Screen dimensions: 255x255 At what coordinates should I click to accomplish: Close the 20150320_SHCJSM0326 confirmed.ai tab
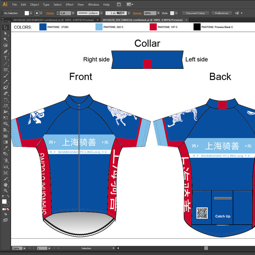[x=187, y=20]
